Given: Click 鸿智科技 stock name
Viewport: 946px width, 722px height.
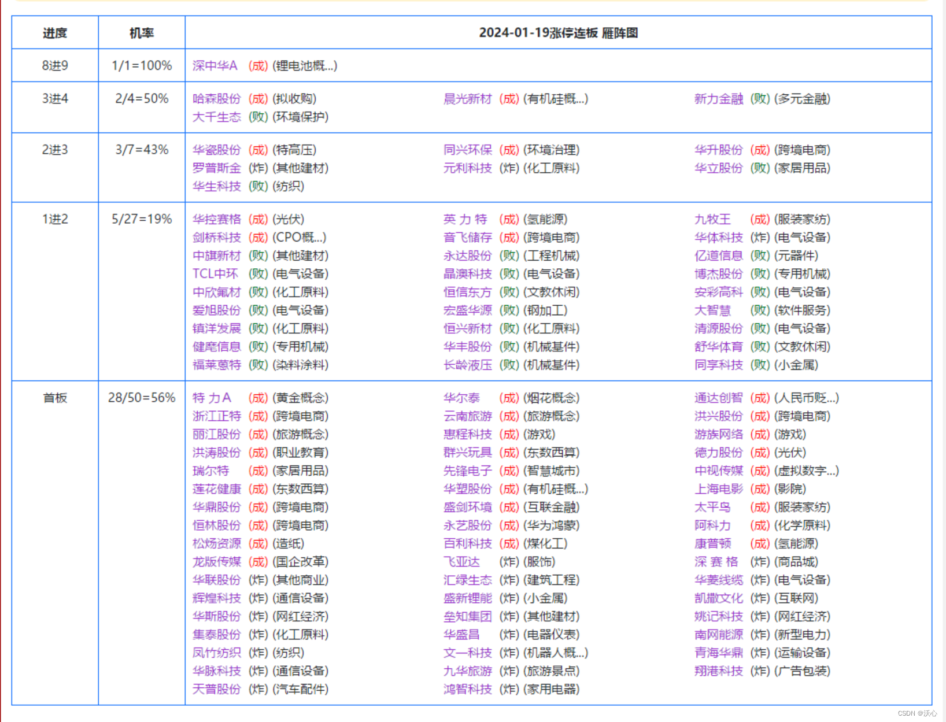Looking at the screenshot, I should 467,689.
